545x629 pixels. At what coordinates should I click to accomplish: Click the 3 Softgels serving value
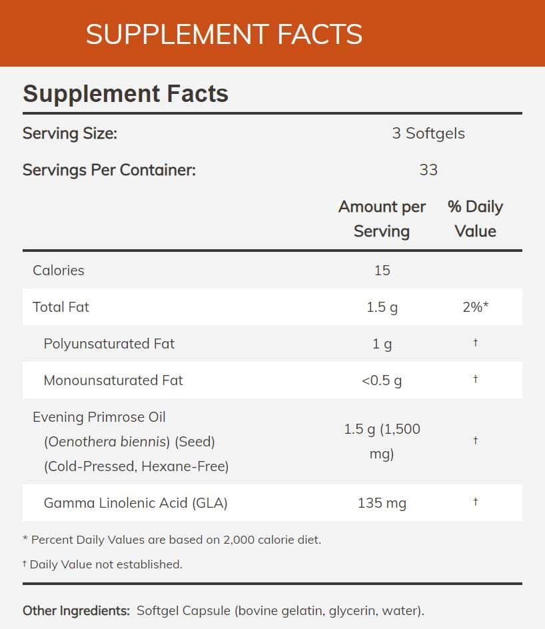tap(428, 133)
